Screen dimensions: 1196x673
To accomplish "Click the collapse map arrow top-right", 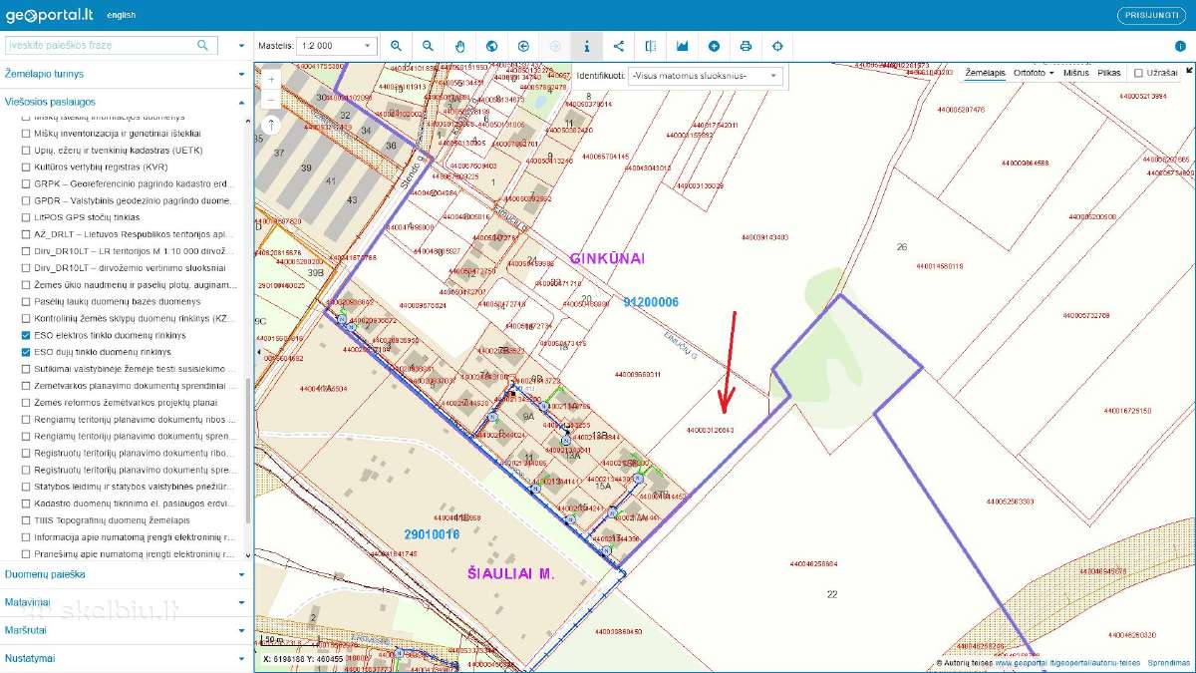I will tap(1189, 71).
